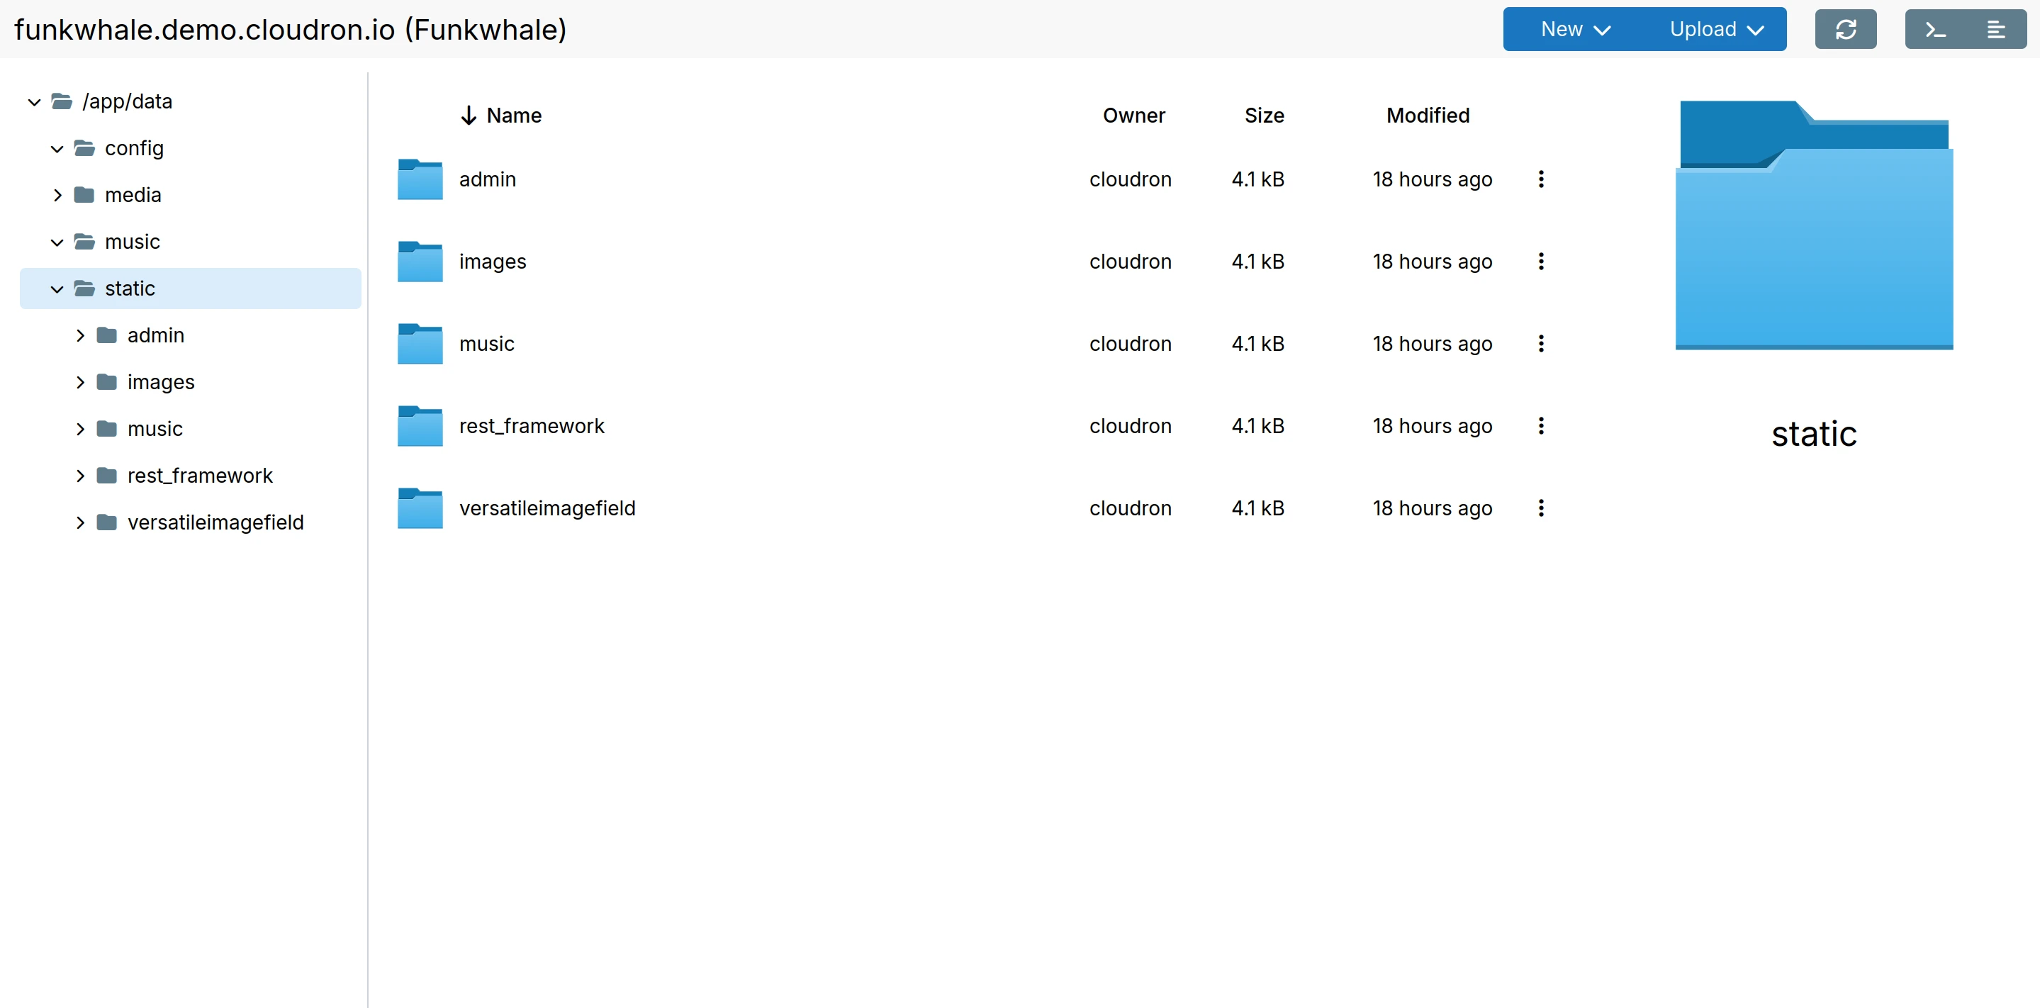The height and width of the screenshot is (1008, 2040).
Task: Select the config folder in the sidebar
Action: (x=134, y=148)
